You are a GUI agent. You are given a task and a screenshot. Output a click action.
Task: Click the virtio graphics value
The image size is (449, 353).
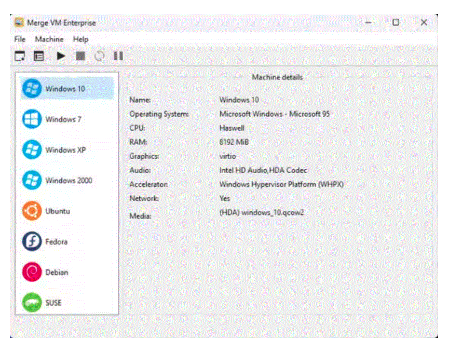[x=228, y=156]
